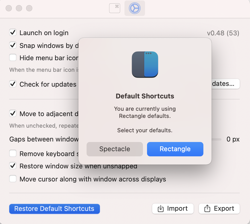Enable Move cursor along with window checkbox
250x224 pixels.
13,179
